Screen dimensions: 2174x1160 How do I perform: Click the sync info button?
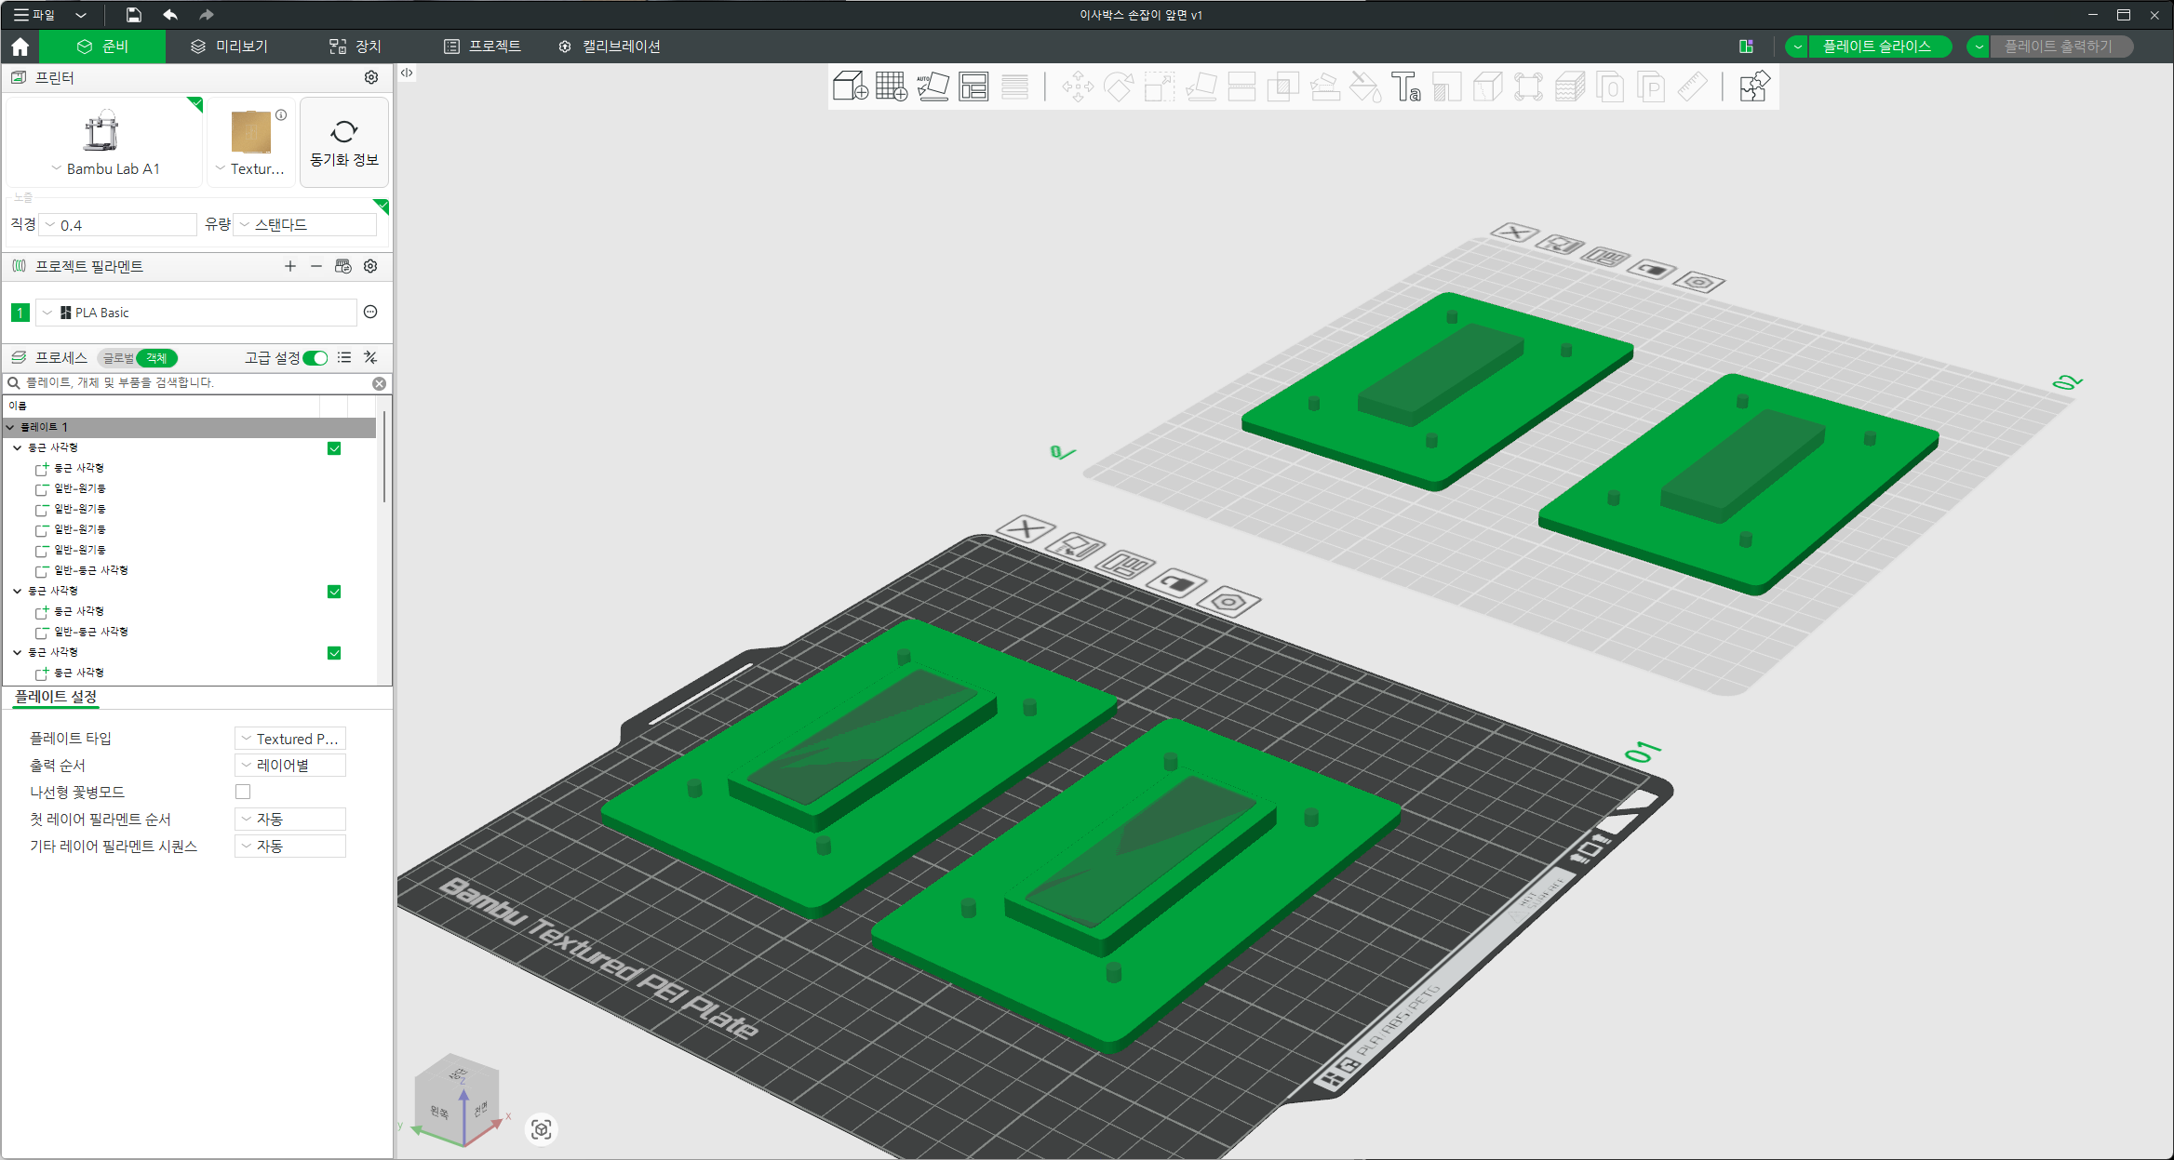[344, 142]
